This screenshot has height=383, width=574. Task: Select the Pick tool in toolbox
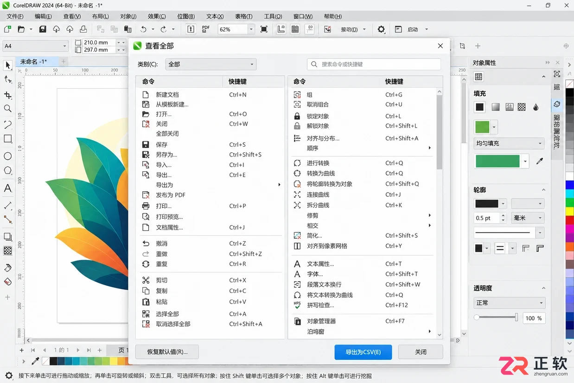tap(8, 65)
